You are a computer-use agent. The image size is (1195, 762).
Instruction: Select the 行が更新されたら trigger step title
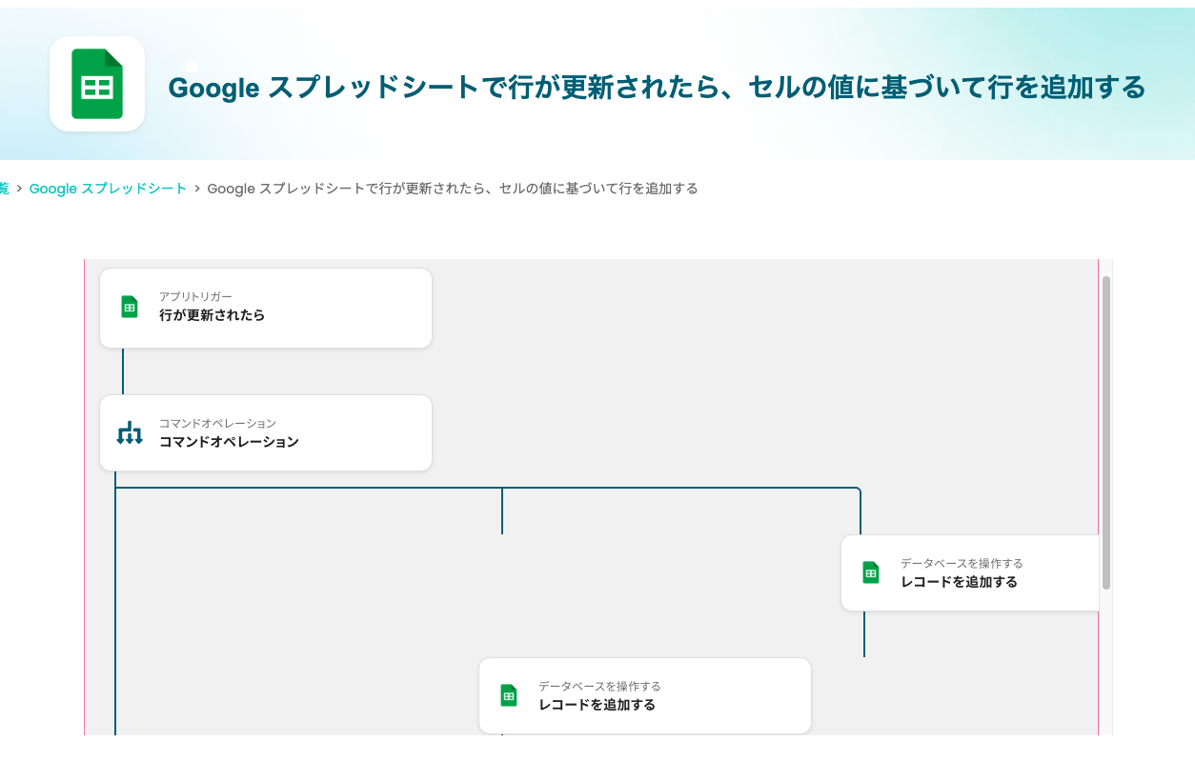coord(212,315)
